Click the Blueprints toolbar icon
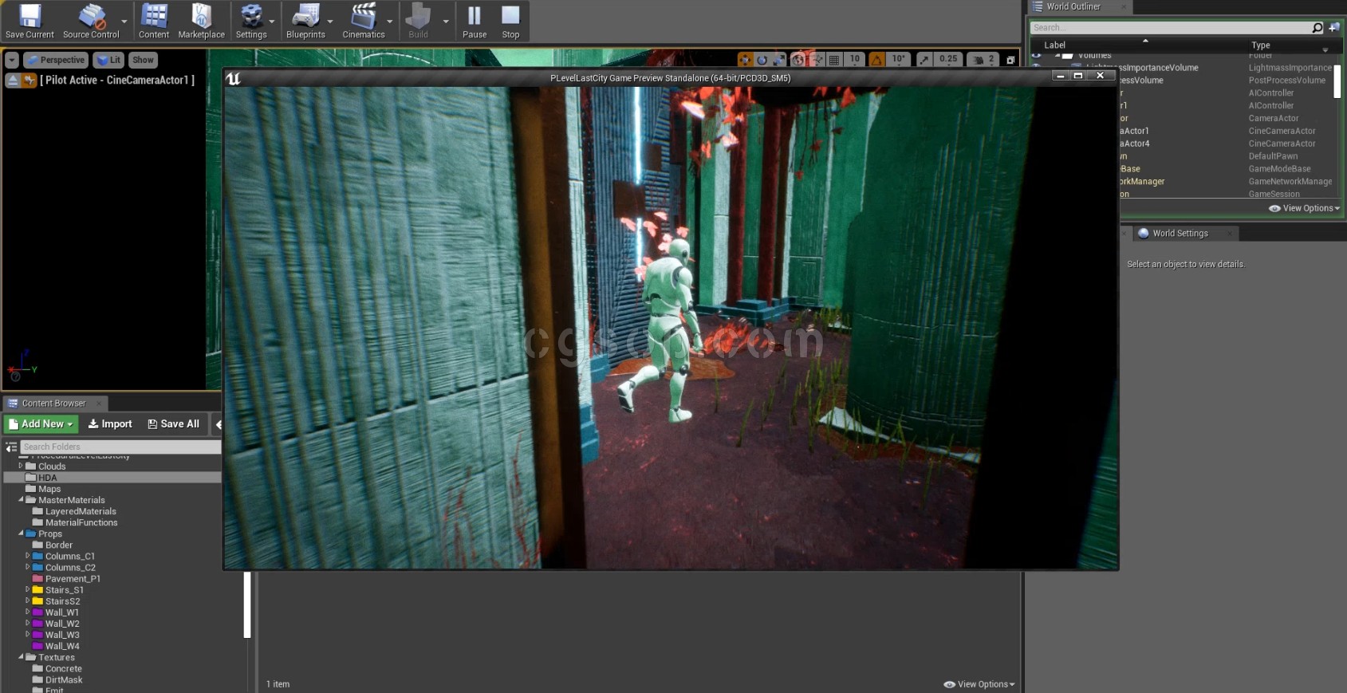The height and width of the screenshot is (693, 1347). 305,21
